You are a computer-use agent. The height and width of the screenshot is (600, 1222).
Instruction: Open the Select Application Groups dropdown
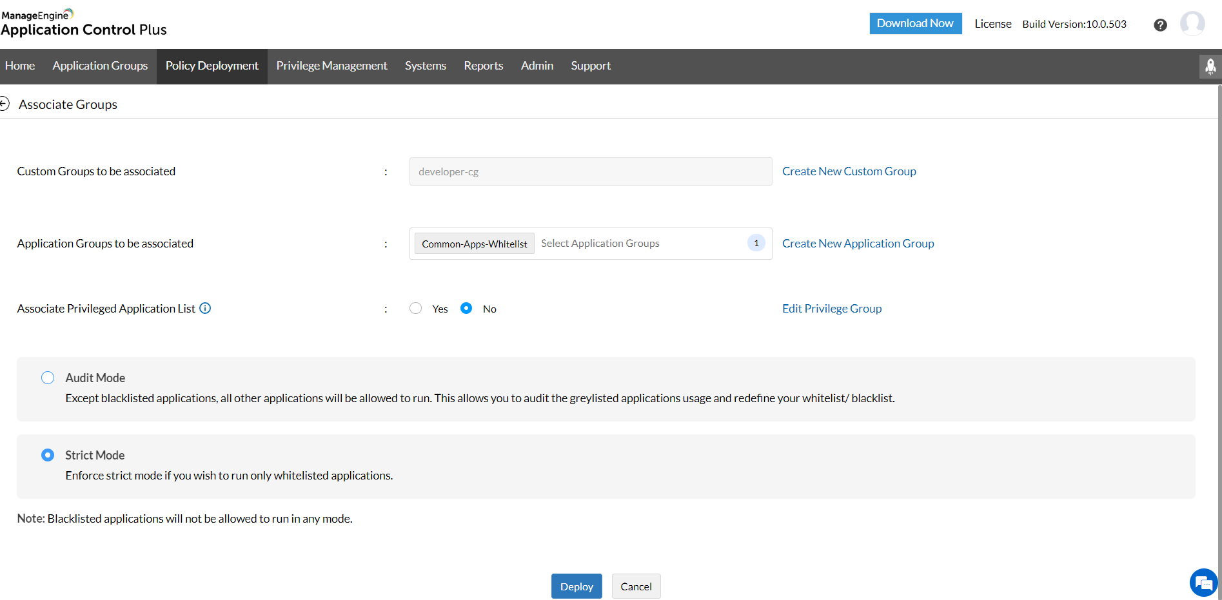pyautogui.click(x=638, y=244)
